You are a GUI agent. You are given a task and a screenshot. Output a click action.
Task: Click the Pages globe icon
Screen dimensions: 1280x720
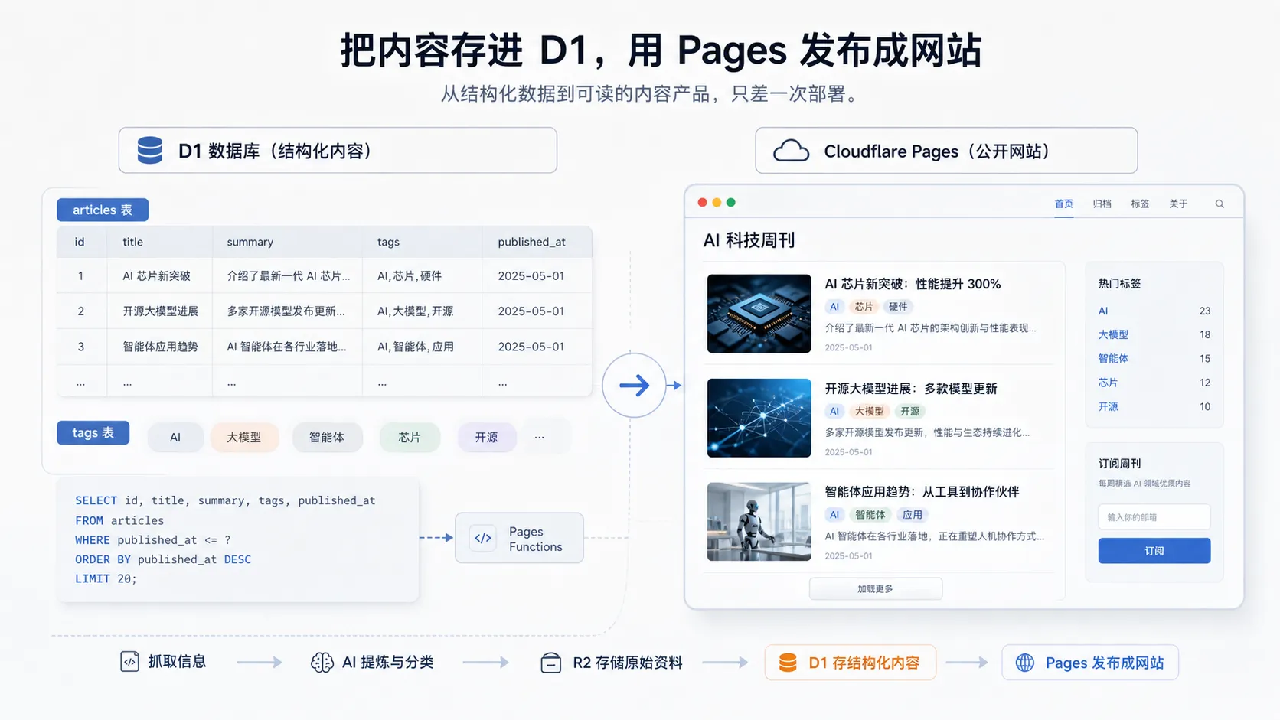1025,663
